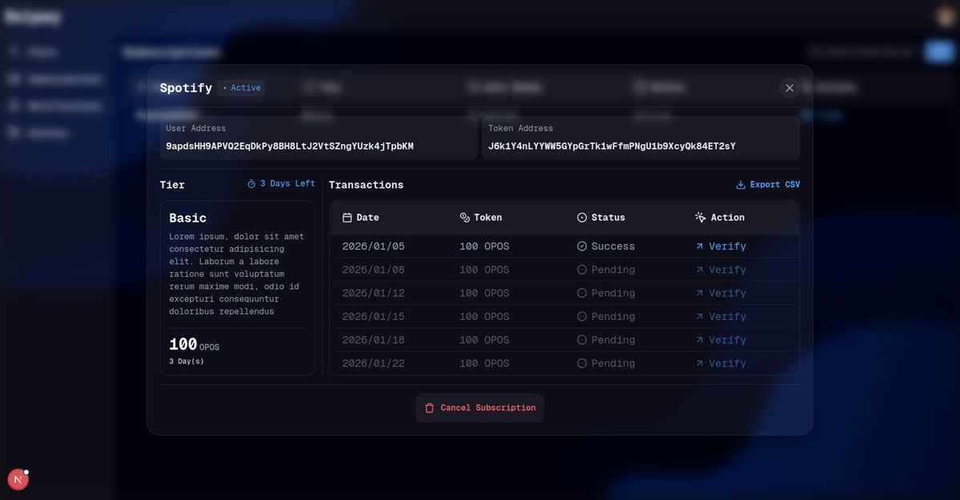960x500 pixels.
Task: Click the Export CSV link text
Action: pos(774,184)
